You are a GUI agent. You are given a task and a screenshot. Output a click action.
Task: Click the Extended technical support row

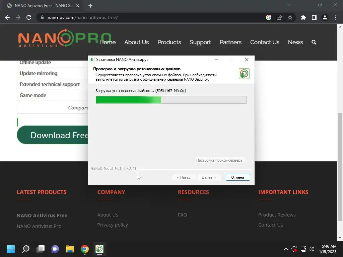[x=53, y=84]
